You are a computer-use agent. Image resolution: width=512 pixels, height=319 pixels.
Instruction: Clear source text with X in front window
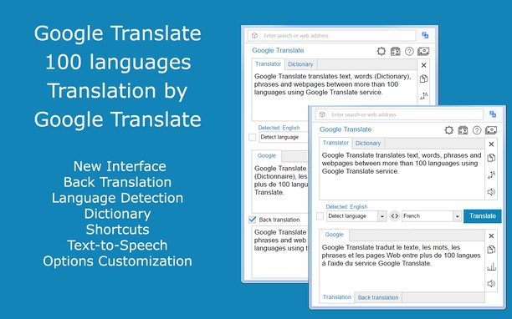click(491, 144)
